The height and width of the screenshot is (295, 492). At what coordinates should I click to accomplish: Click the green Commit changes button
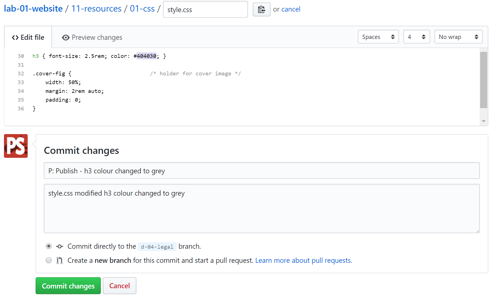click(68, 286)
